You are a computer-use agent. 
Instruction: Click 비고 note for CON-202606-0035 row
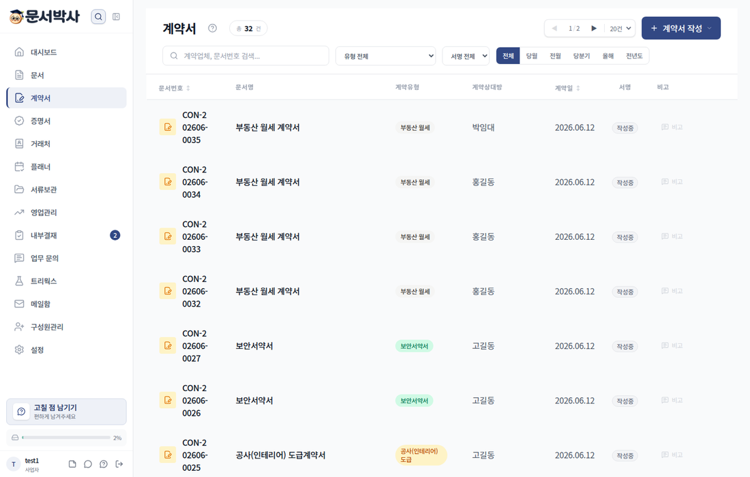[672, 127]
